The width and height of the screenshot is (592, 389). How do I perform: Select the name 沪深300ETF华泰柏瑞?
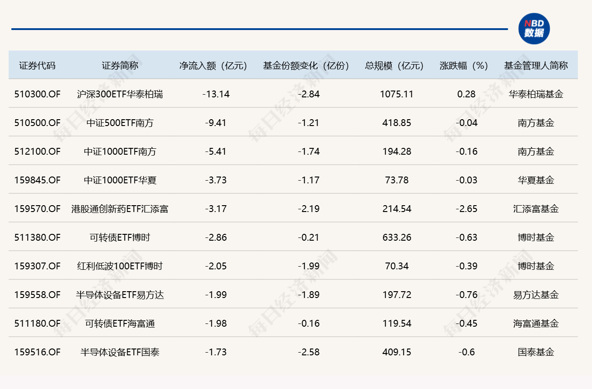[120, 94]
